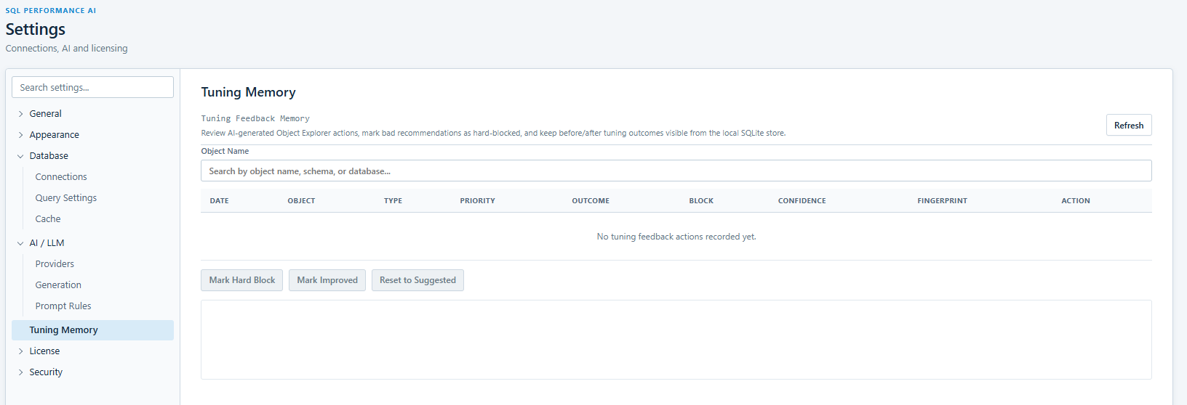Click the 'No tuning feedback actions recorded yet.' message

[676, 237]
